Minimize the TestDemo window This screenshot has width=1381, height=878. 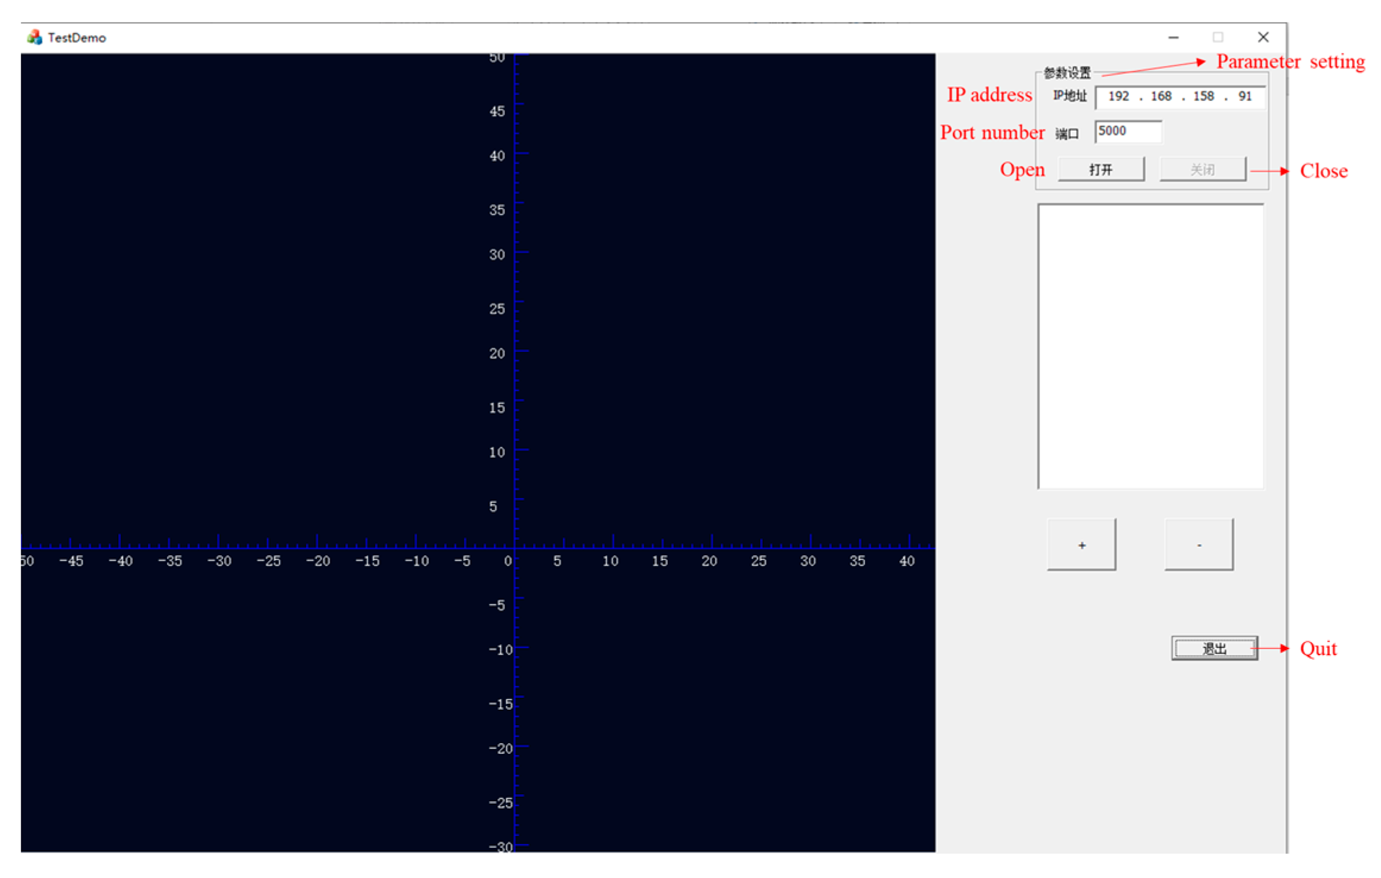pos(1173,37)
